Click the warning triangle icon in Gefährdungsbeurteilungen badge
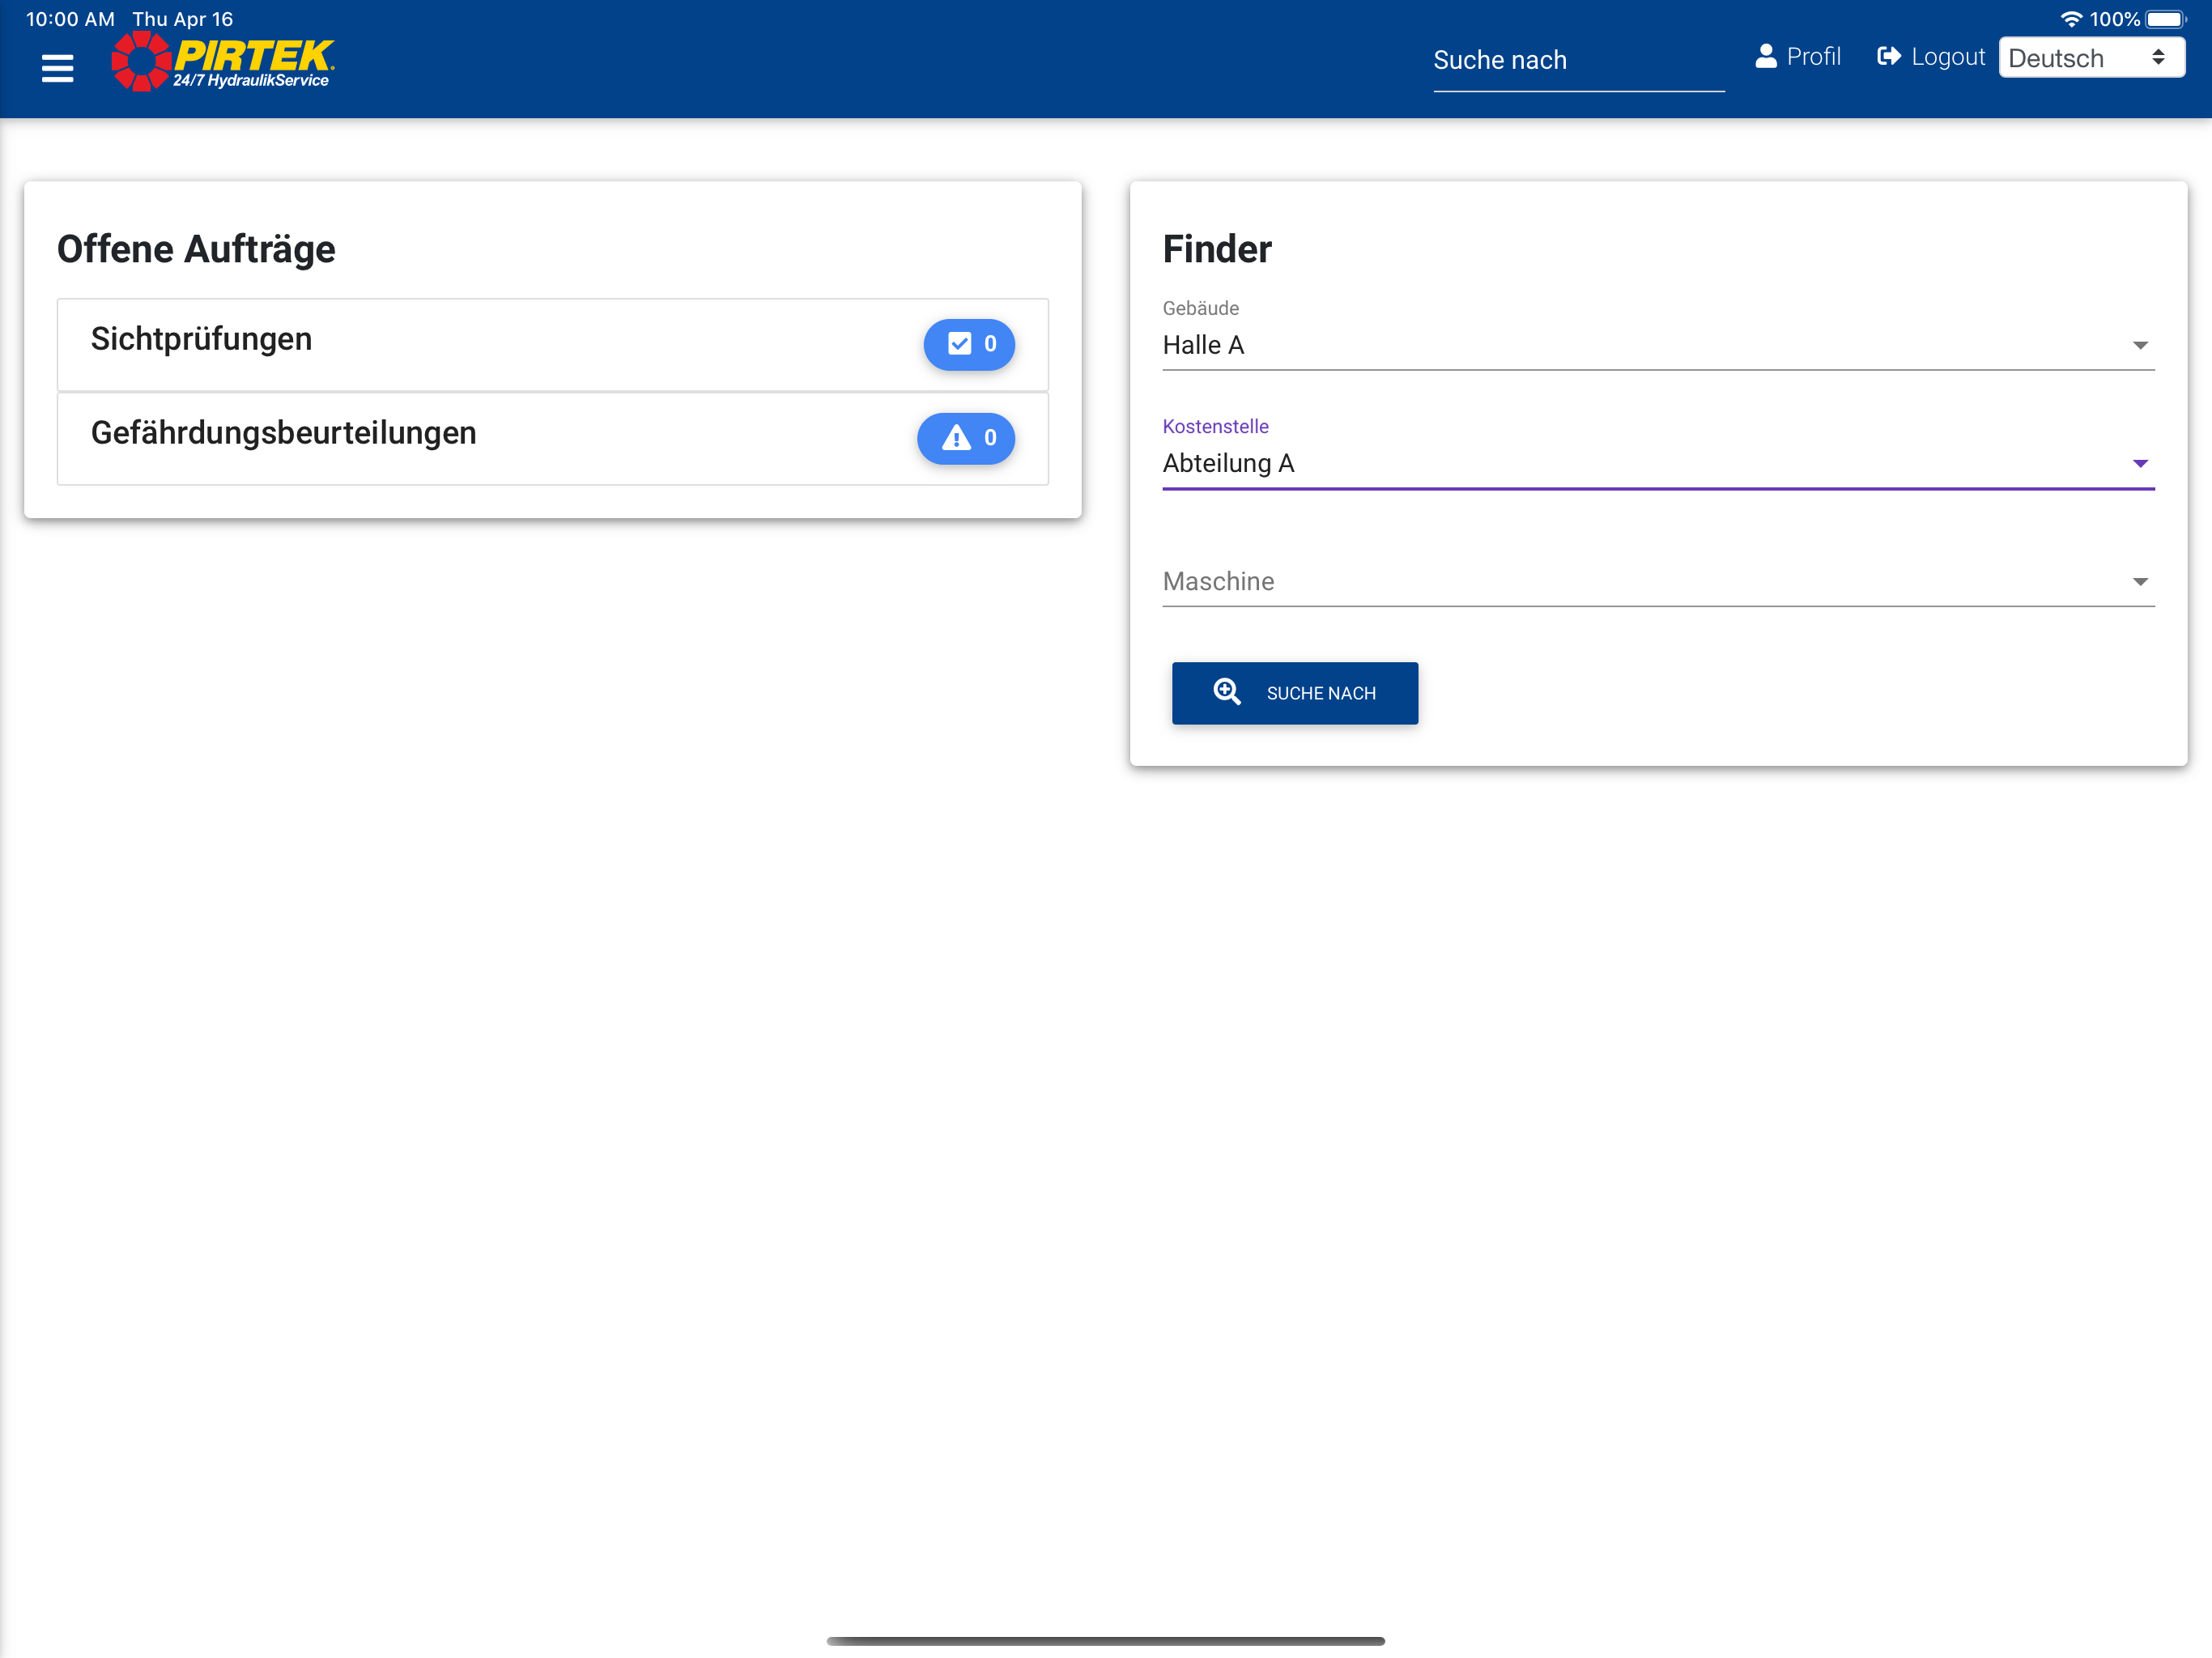 [956, 437]
